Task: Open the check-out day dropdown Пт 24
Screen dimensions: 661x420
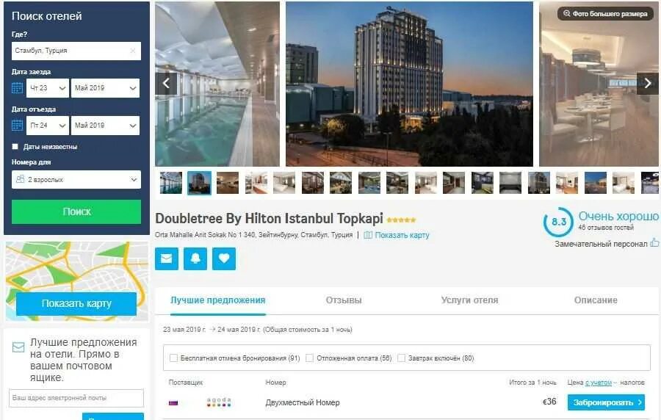Action: [x=48, y=126]
